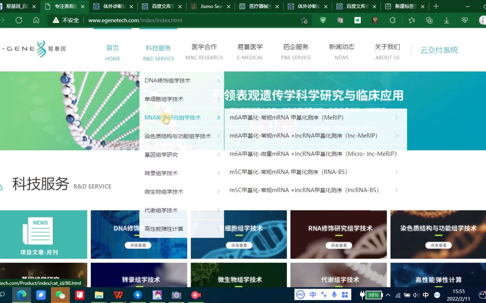Screen dimensions: 486x303
Task: Open the 医学合作 M&C RESEARCH menu
Action: (x=204, y=52)
